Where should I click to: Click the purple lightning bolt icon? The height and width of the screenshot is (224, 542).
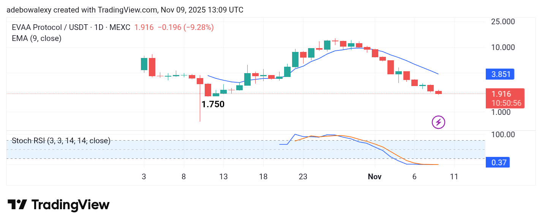pyautogui.click(x=438, y=122)
